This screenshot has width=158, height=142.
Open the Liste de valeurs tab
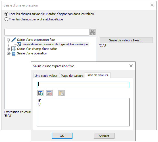(x=97, y=75)
